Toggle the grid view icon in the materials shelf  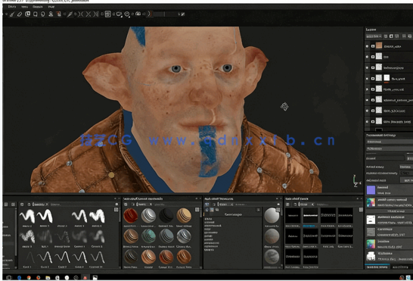(x=197, y=210)
